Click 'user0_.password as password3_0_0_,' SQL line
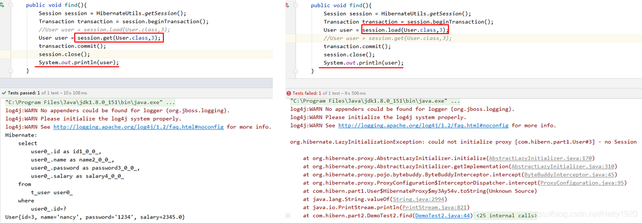 tap(85, 168)
